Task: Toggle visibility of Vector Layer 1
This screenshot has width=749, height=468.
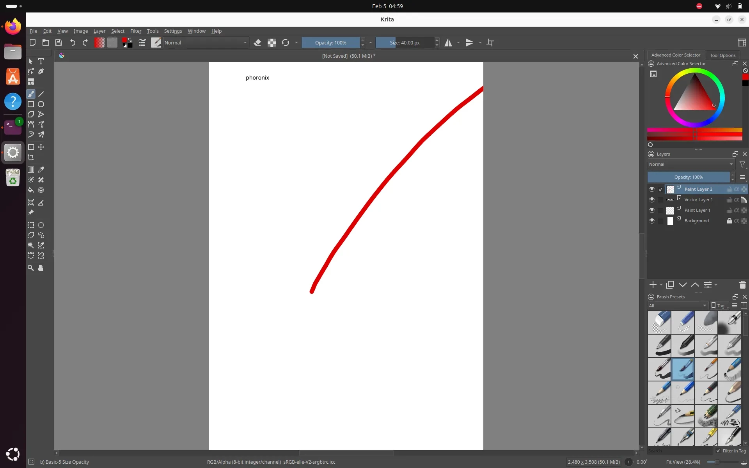Action: tap(651, 200)
